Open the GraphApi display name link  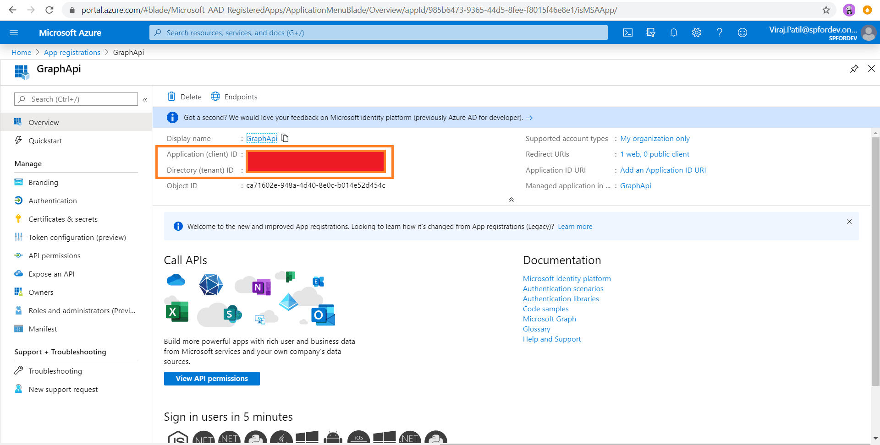[262, 138]
